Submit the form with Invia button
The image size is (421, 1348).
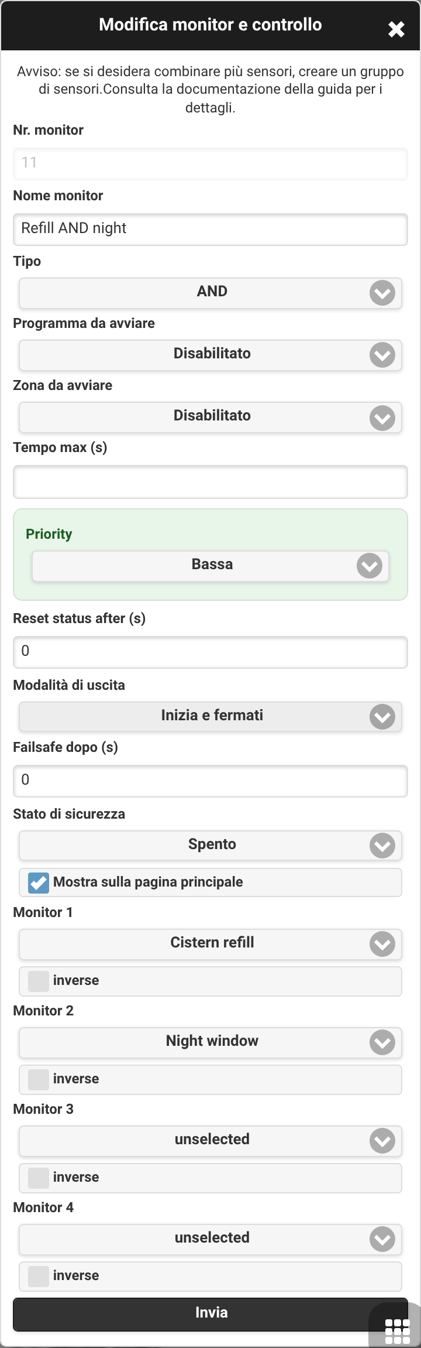210,1313
